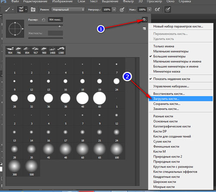Toggle the Большие миниатюры view option
Image resolution: width=216 pixels, height=192 pixels.
coord(181,56)
